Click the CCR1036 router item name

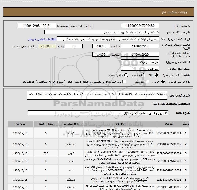[120, 187]
